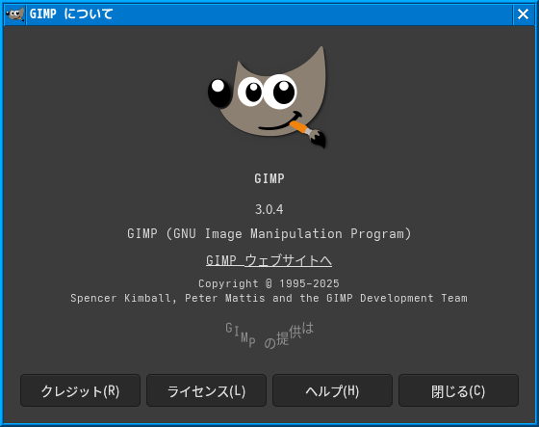Click the bold GIMP name label
The height and width of the screenshot is (427, 539).
[269, 178]
